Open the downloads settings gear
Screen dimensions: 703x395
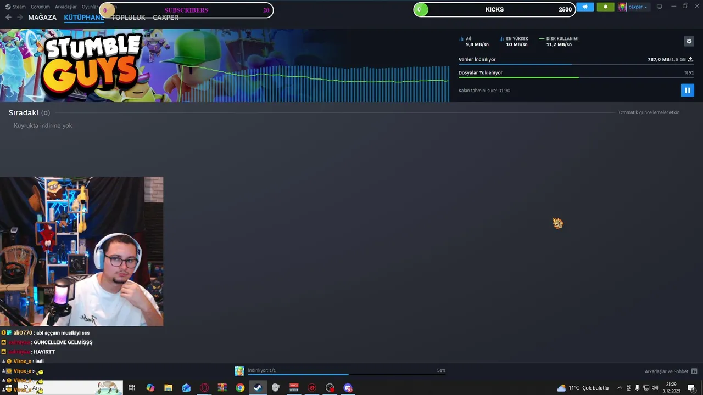tap(689, 41)
